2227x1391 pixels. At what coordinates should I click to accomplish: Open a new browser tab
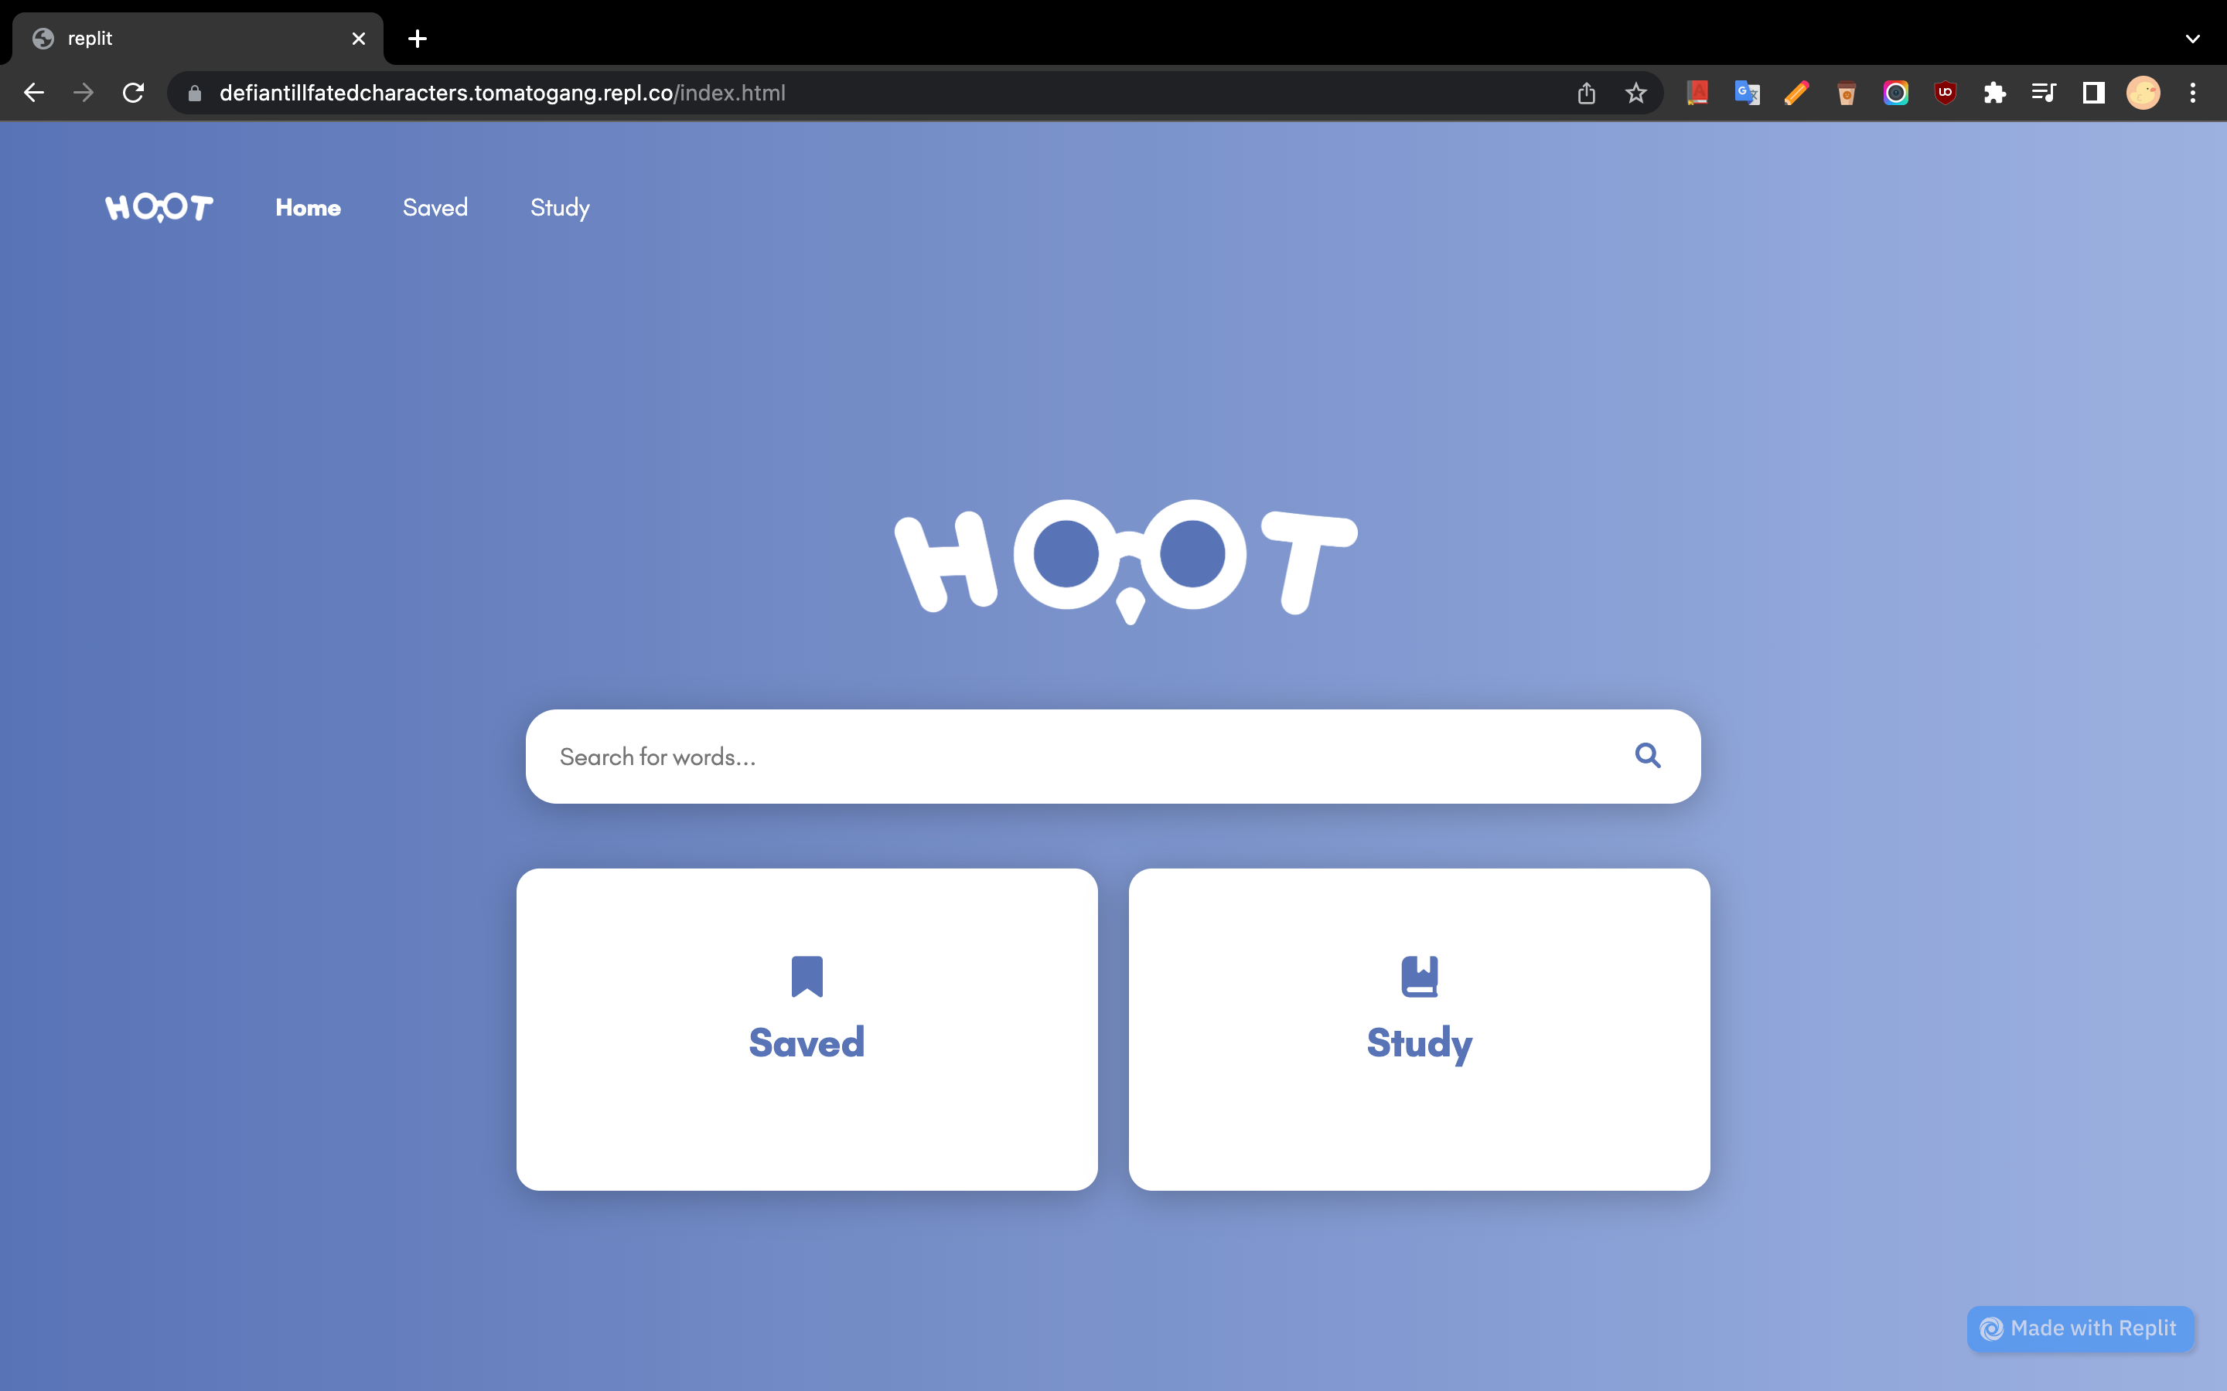pyautogui.click(x=417, y=39)
